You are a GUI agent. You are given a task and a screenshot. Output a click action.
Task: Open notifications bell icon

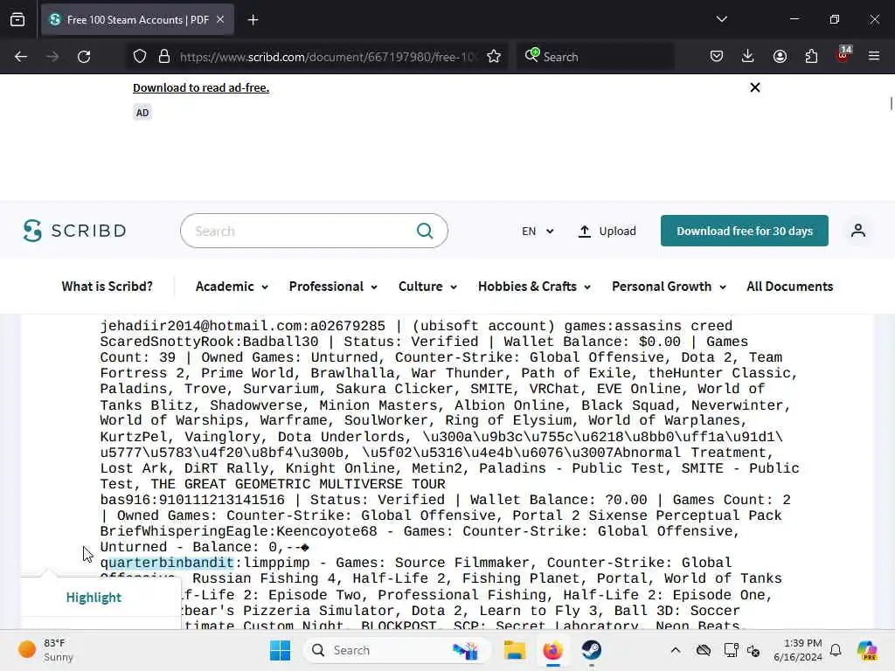click(835, 650)
